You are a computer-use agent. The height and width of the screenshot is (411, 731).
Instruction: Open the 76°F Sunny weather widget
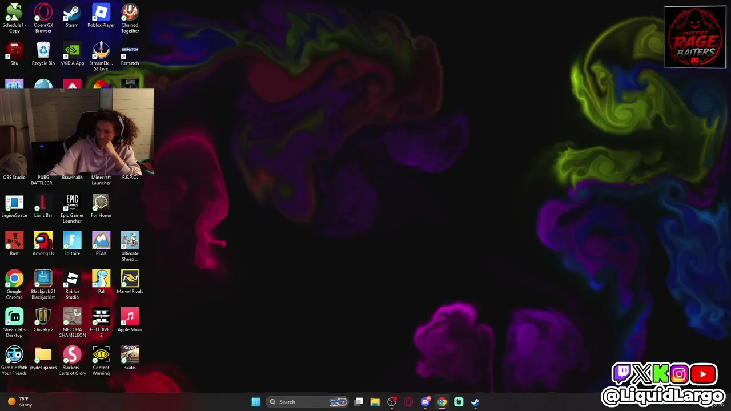click(x=19, y=402)
